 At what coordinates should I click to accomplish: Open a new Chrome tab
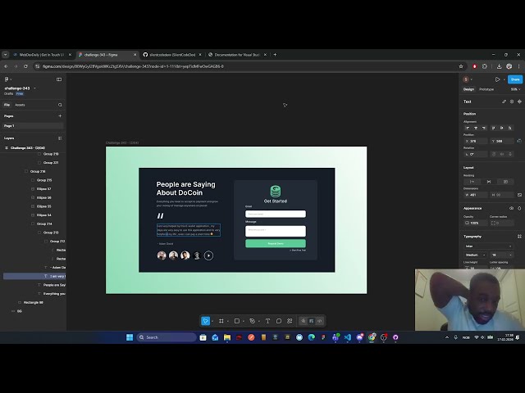pyautogui.click(x=275, y=55)
